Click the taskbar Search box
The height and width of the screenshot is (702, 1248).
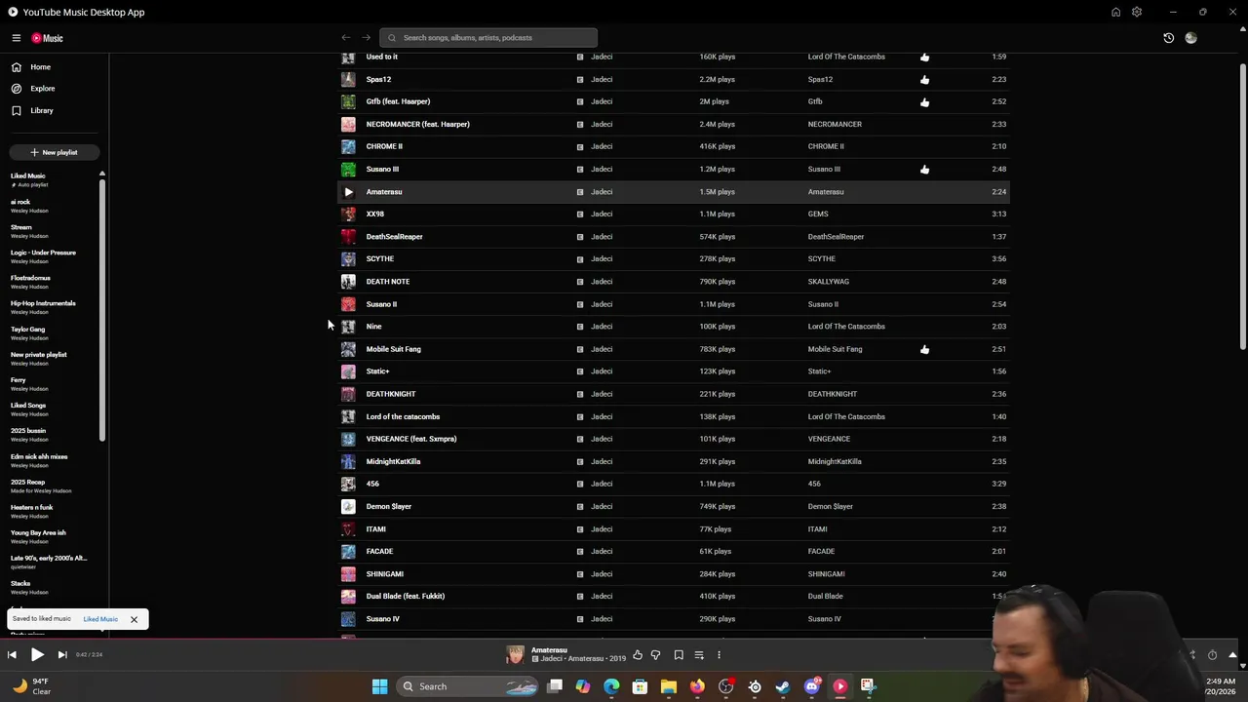469,686
